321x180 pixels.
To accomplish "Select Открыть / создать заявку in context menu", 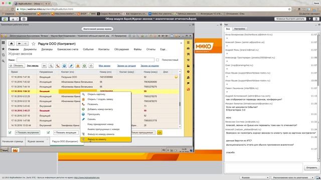I will point(106,99).
